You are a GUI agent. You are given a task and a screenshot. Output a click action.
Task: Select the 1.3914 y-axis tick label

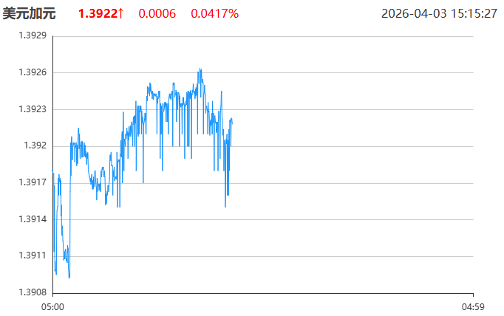click(32, 219)
